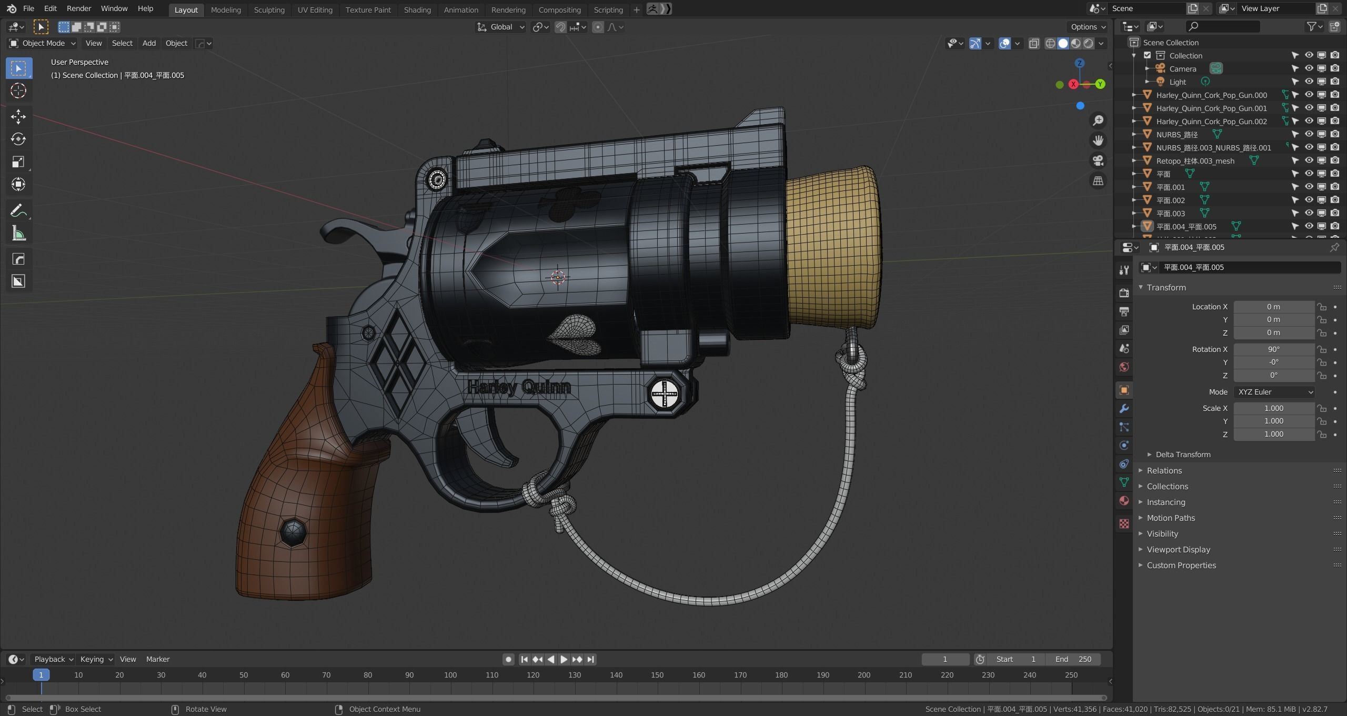Click the zoom view magnifier icon
This screenshot has height=716, width=1347.
pos(1098,121)
